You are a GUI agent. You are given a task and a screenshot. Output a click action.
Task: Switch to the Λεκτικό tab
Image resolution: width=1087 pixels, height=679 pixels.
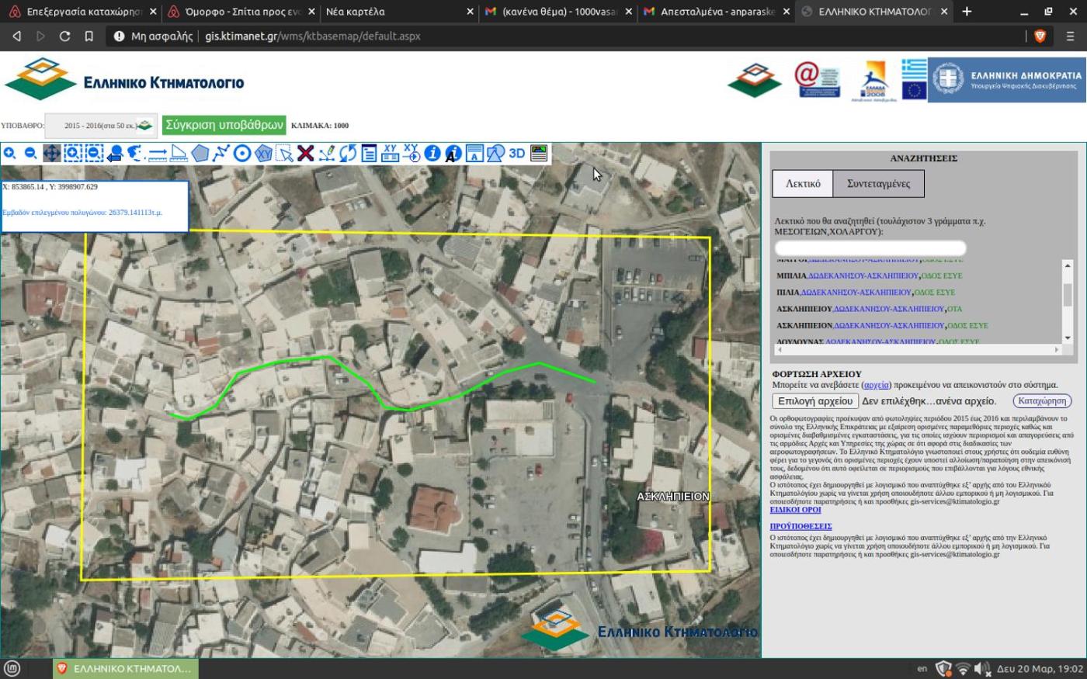click(803, 184)
